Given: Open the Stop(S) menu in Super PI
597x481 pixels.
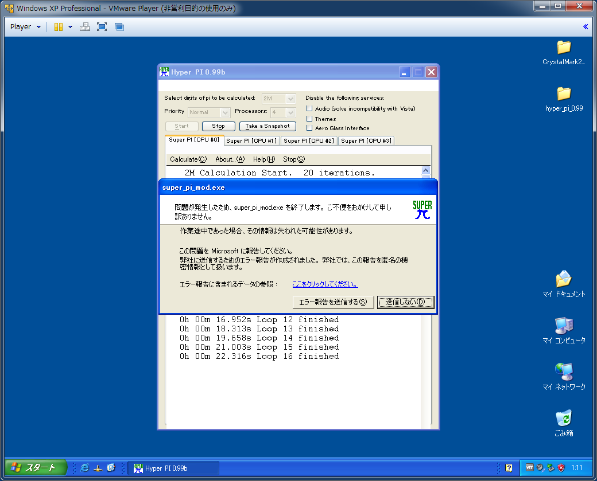Looking at the screenshot, I should coord(294,159).
